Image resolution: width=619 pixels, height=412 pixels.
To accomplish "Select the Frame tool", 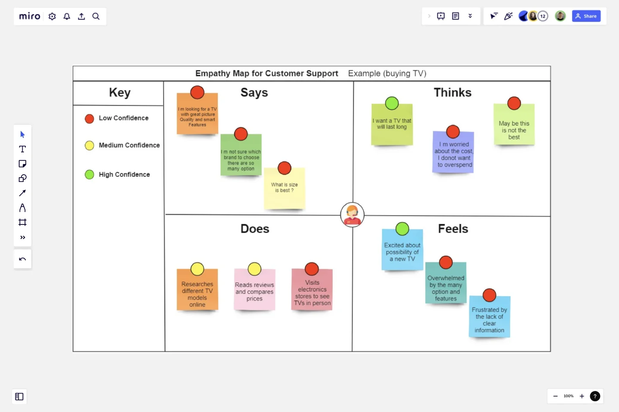I will click(x=23, y=222).
